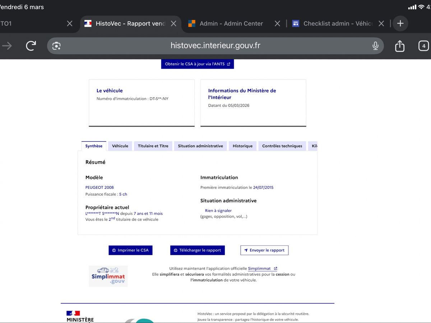Click the Imprimer le CSA button
Image resolution: width=431 pixels, height=323 pixels.
pyautogui.click(x=130, y=250)
